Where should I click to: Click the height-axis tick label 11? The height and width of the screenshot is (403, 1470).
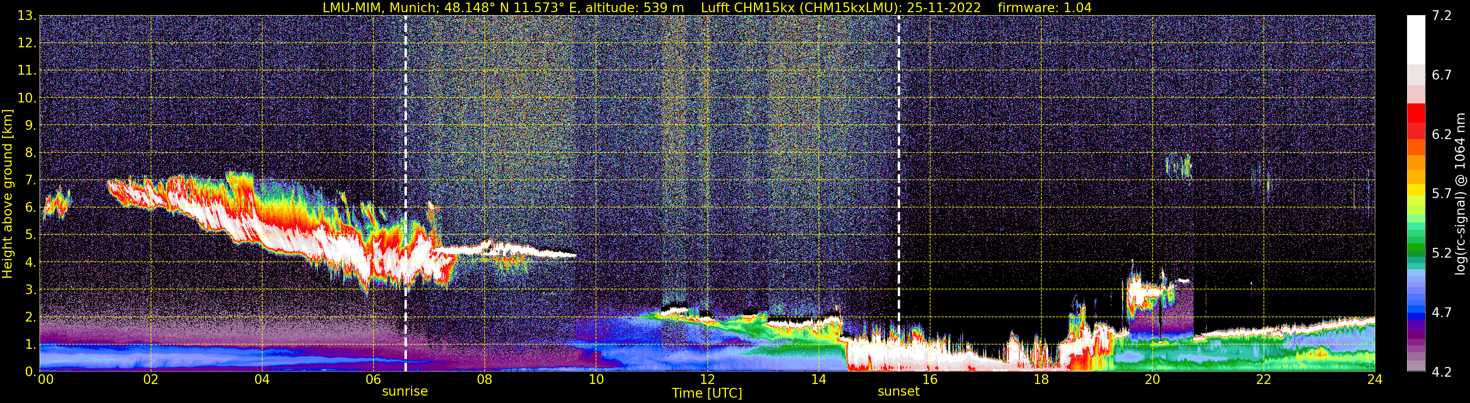(x=26, y=71)
